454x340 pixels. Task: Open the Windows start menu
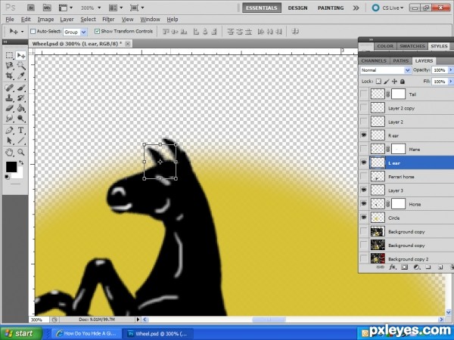coord(21,333)
